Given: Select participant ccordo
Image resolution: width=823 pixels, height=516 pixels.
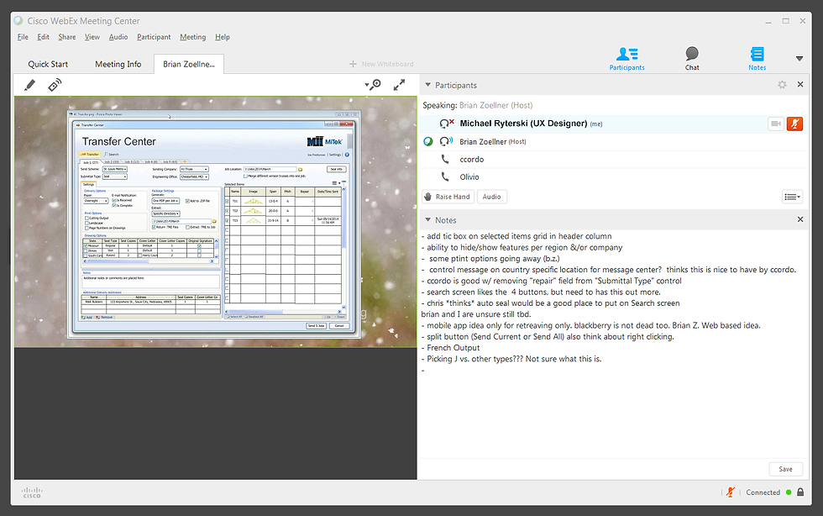Looking at the screenshot, I should click(x=613, y=159).
